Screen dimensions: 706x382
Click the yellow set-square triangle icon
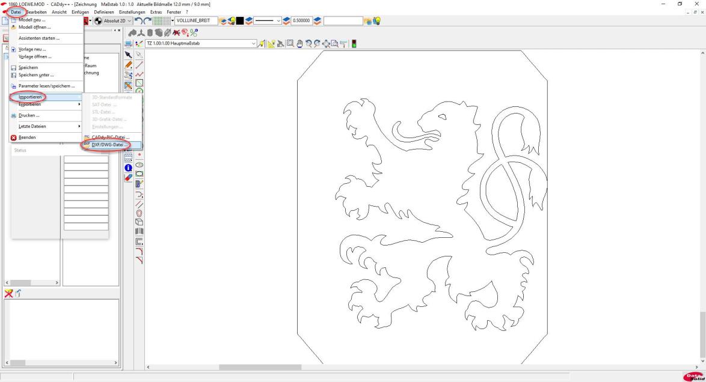271,44
